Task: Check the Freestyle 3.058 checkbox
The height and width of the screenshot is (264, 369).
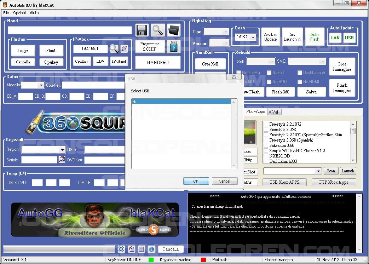Action: 266,130
